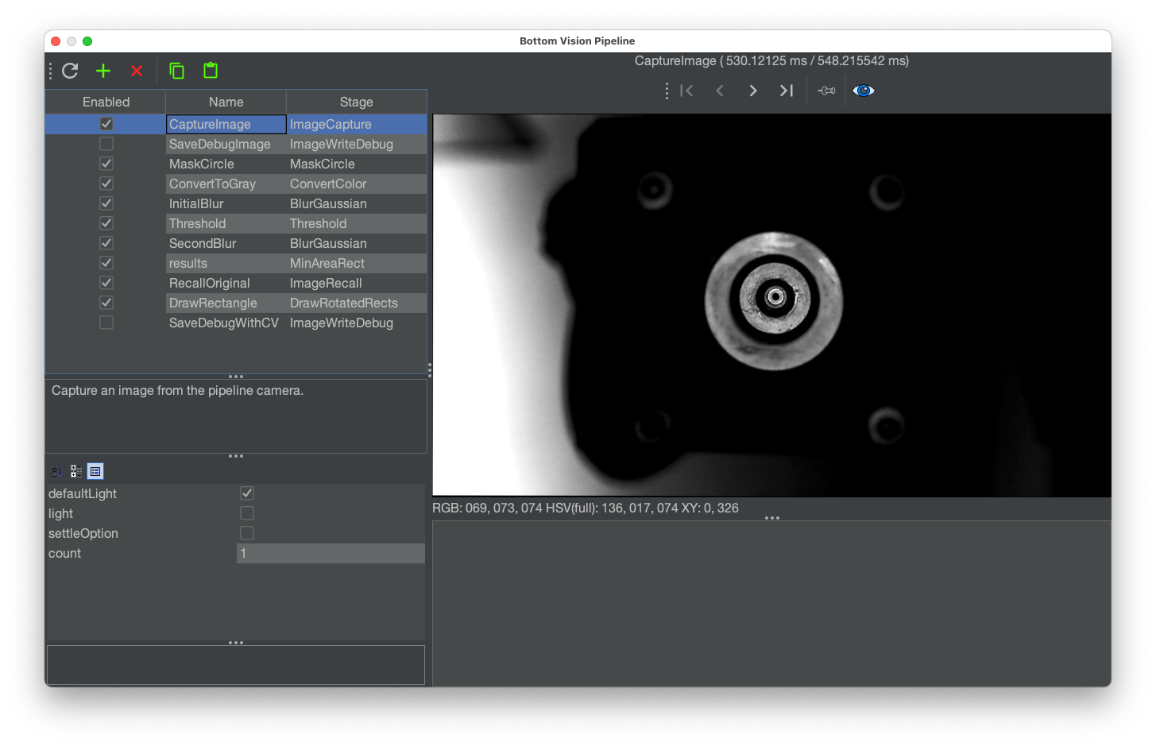
Task: Copy the pipeline to clipboard icon
Action: click(176, 71)
